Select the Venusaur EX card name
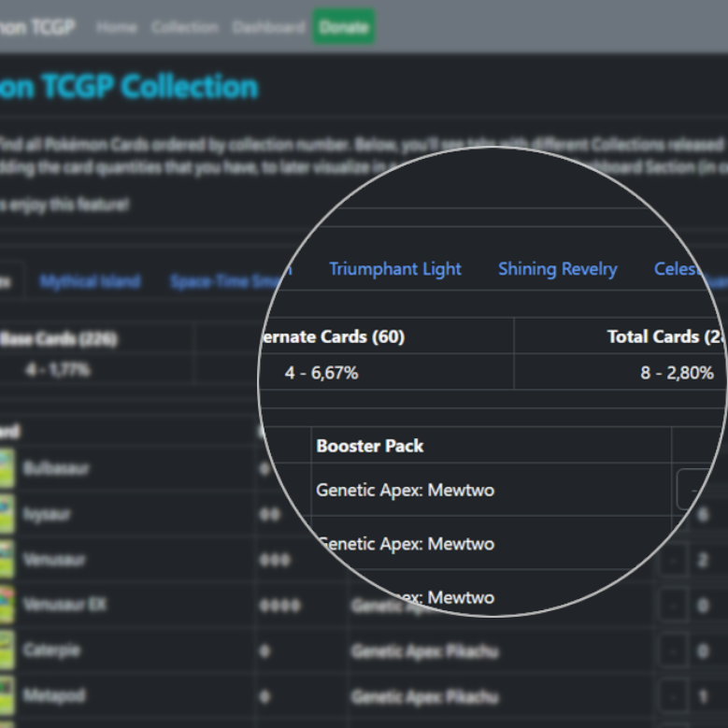Image resolution: width=728 pixels, height=728 pixels. tap(64, 605)
